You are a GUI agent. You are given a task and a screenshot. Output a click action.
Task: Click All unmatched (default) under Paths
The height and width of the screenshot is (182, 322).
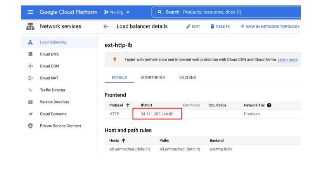pos(180,149)
